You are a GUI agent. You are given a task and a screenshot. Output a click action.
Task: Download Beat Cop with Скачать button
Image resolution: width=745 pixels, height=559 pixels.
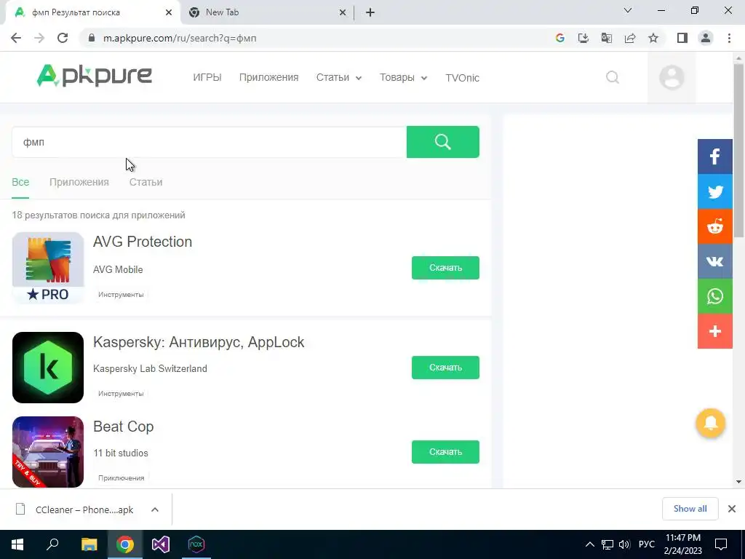[445, 452]
